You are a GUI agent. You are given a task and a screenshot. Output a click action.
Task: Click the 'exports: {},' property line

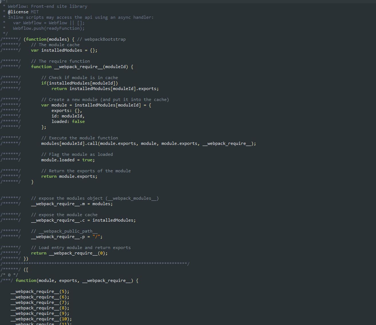tap(67, 111)
